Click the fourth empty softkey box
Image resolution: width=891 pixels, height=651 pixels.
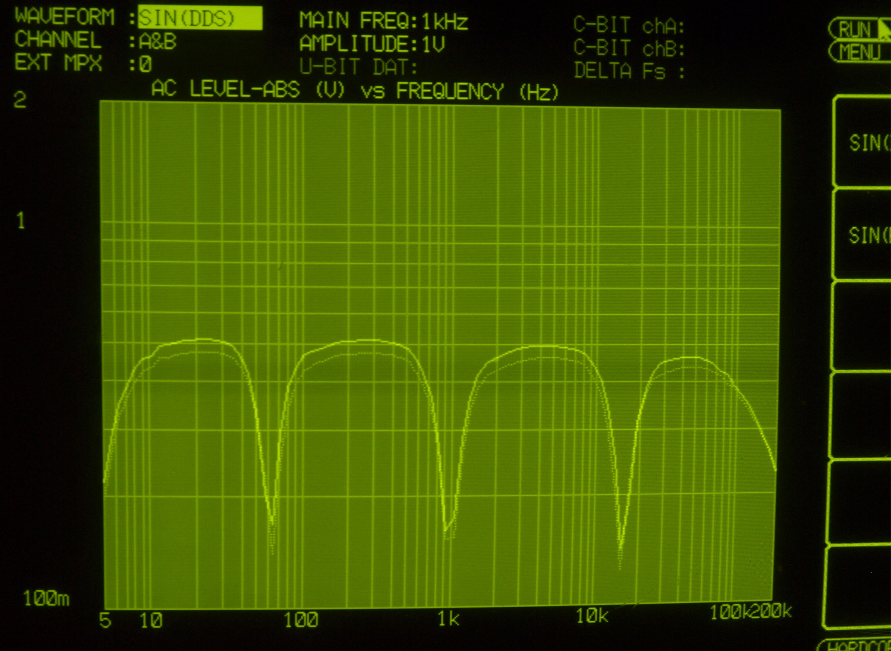point(861,415)
